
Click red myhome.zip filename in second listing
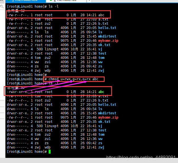(x=108, y=117)
